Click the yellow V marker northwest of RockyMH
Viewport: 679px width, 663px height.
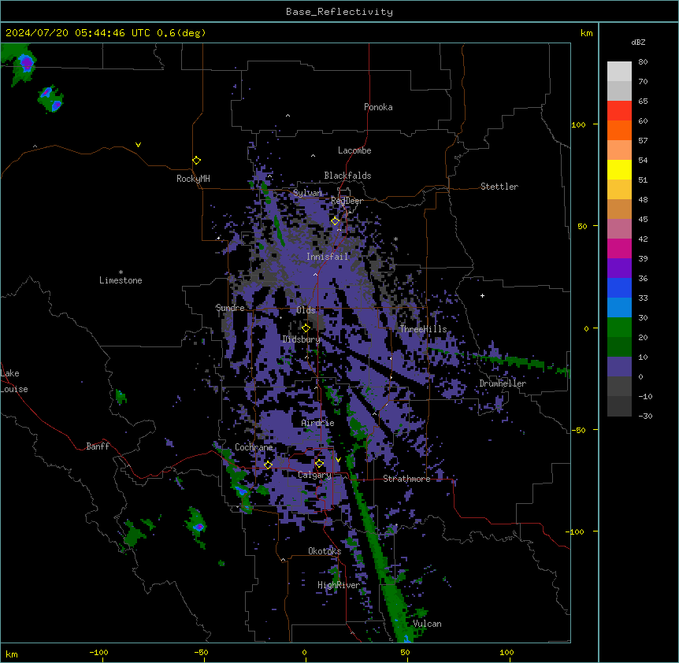(138, 145)
